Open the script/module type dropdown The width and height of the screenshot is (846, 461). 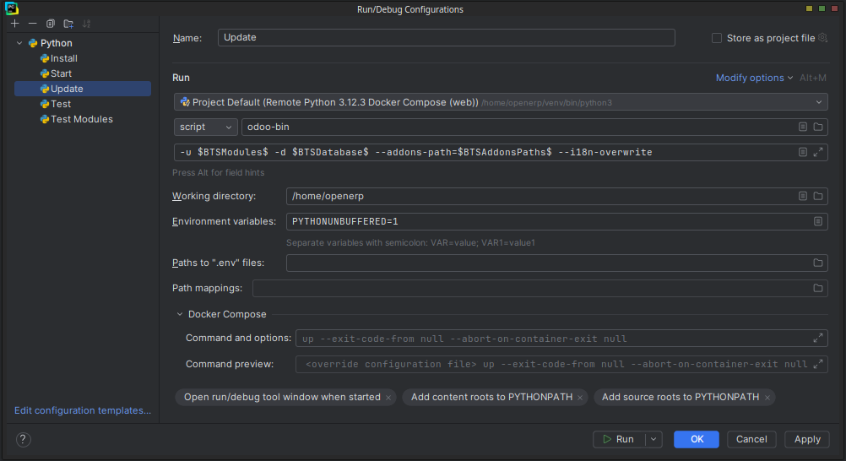[x=205, y=127]
